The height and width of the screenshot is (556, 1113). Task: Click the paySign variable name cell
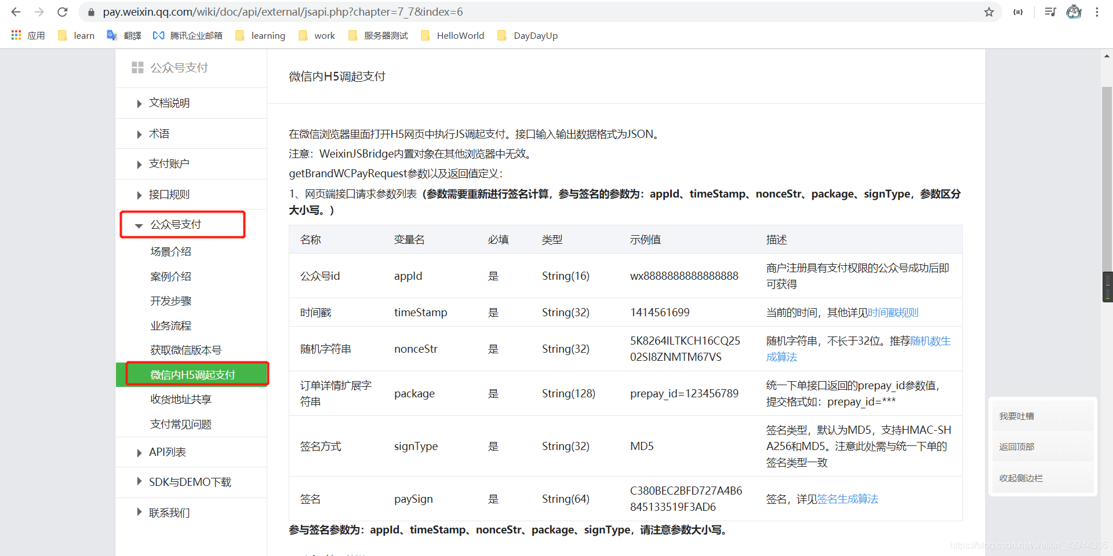pos(413,499)
